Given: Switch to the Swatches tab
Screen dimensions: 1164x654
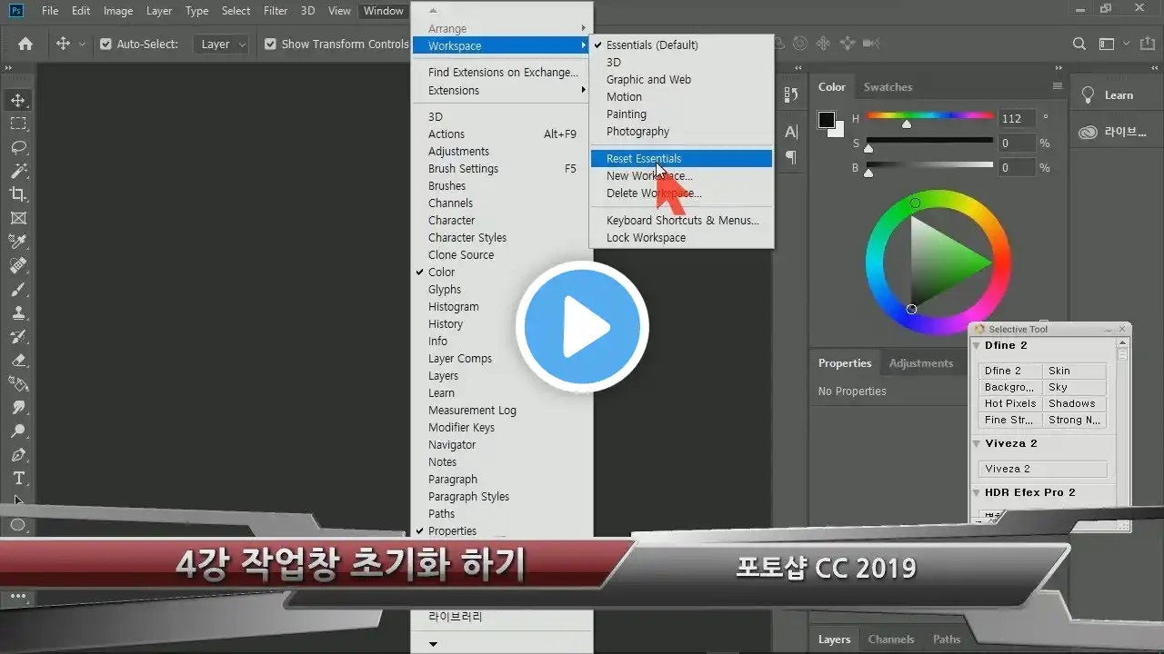Looking at the screenshot, I should (888, 87).
